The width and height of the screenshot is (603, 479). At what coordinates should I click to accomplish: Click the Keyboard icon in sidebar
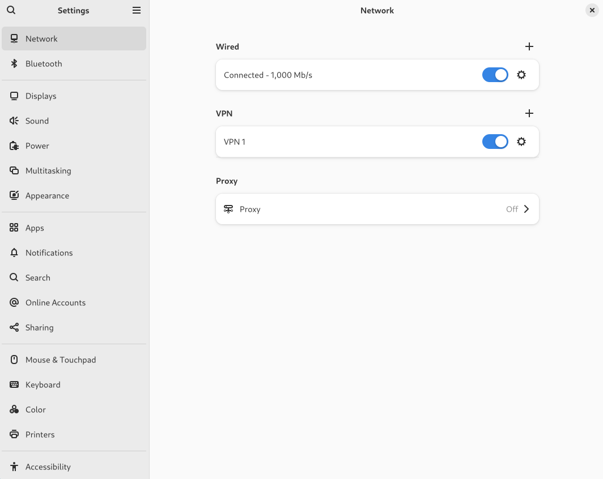click(x=14, y=384)
